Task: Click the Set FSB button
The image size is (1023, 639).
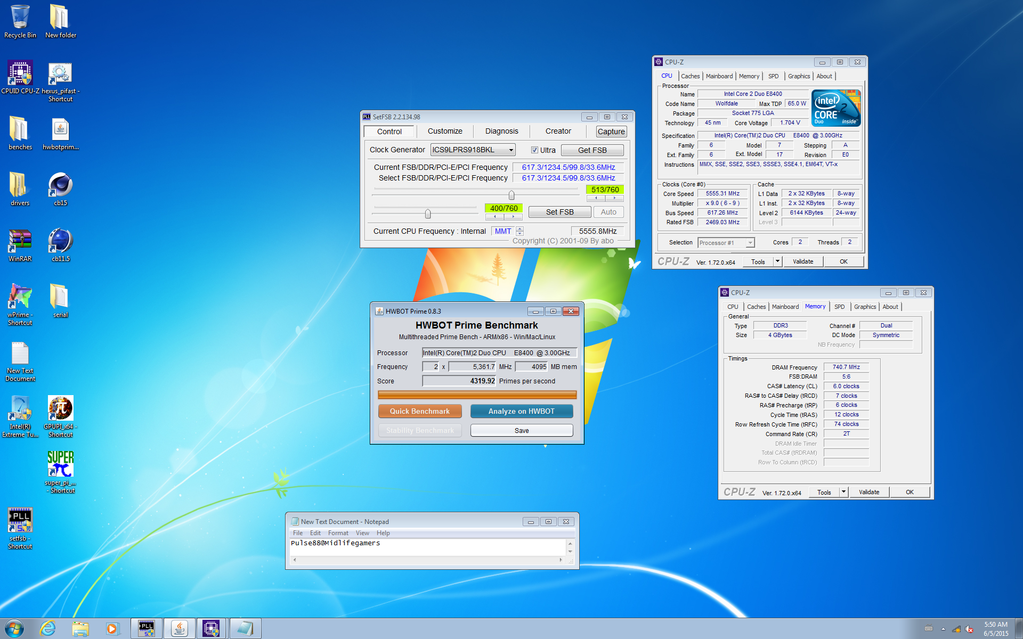Action: [559, 212]
